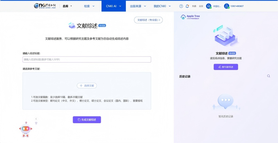Expand the 总库 database dropdown
This screenshot has height=143, width=278.
point(67,6)
